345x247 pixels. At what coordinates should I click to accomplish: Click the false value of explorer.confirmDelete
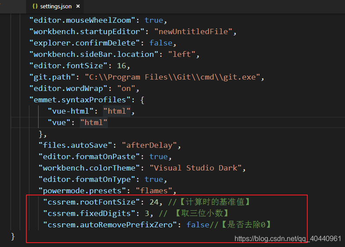click(x=161, y=43)
